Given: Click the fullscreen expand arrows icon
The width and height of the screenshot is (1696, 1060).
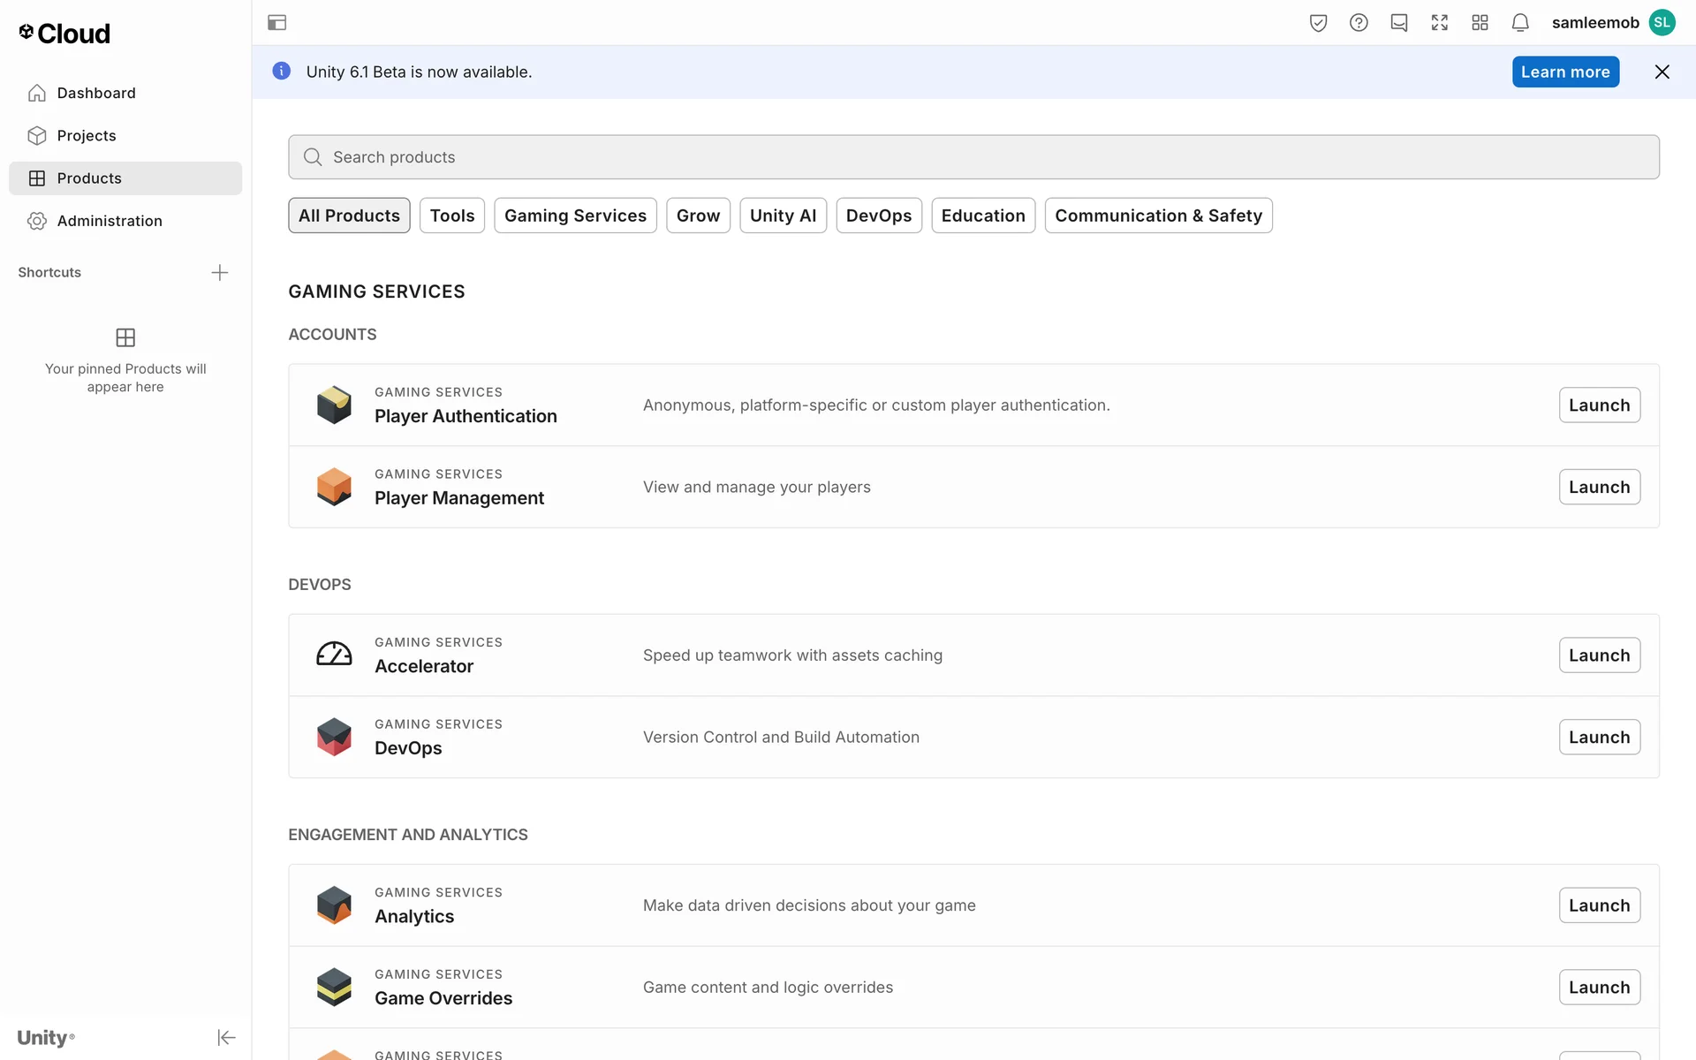Looking at the screenshot, I should pyautogui.click(x=1440, y=23).
